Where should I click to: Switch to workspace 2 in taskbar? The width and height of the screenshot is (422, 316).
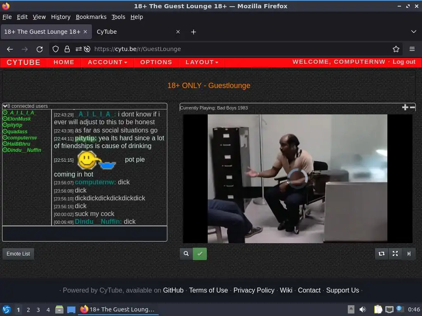28,310
